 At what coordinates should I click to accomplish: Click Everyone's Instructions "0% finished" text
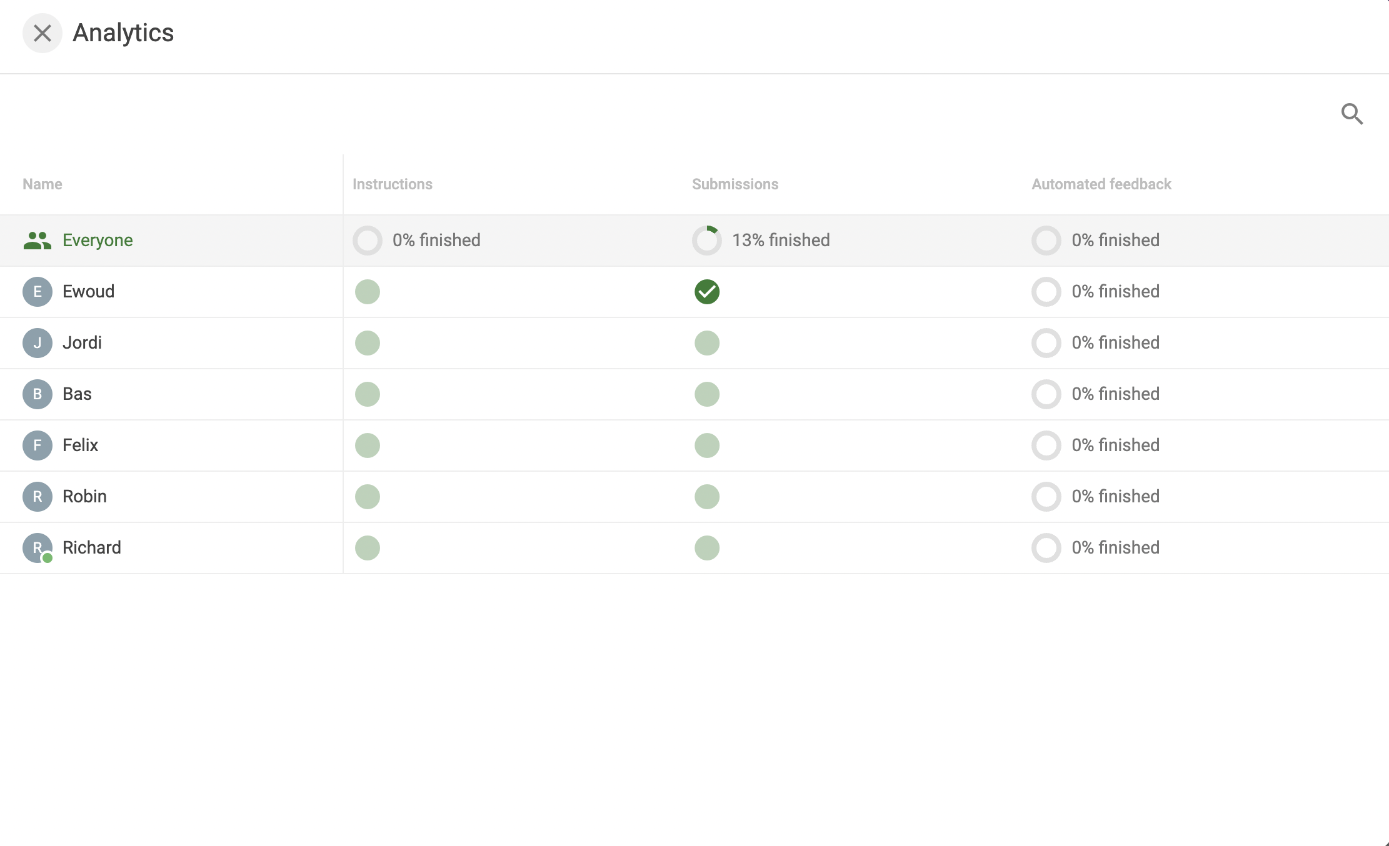pyautogui.click(x=436, y=241)
